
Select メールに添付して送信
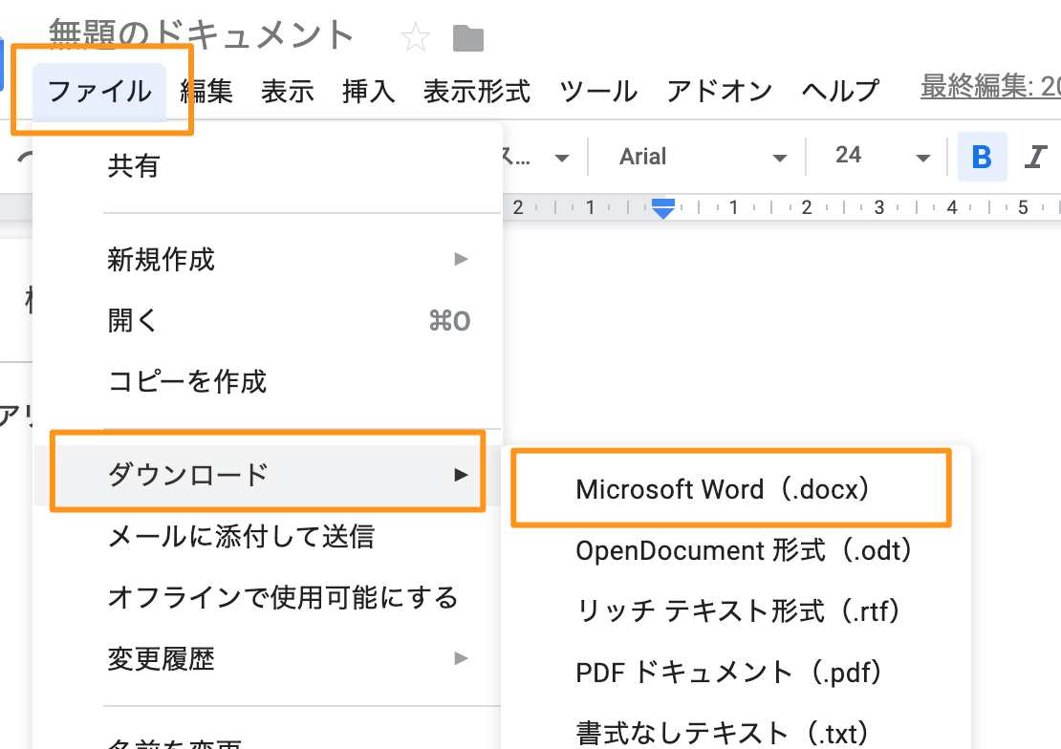coord(268,537)
